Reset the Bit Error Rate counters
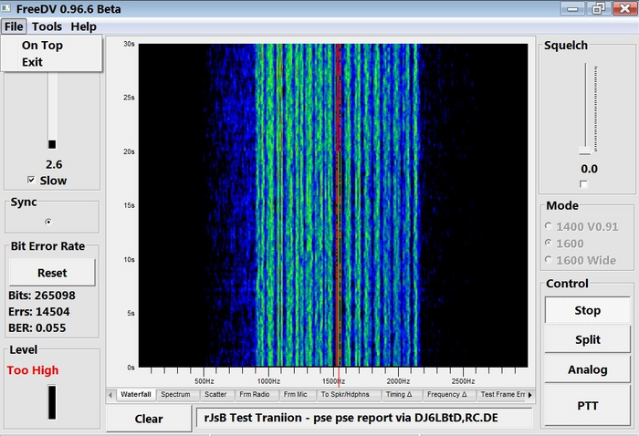Image resolution: width=639 pixels, height=436 pixels. point(52,273)
